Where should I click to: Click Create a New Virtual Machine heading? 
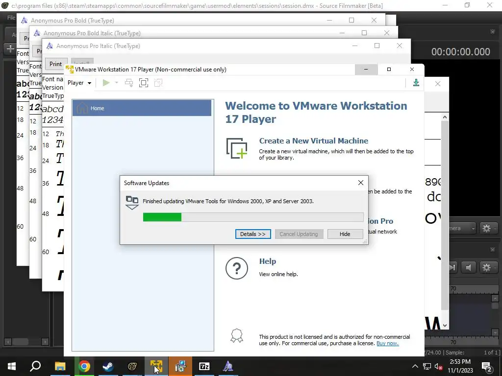313,141
